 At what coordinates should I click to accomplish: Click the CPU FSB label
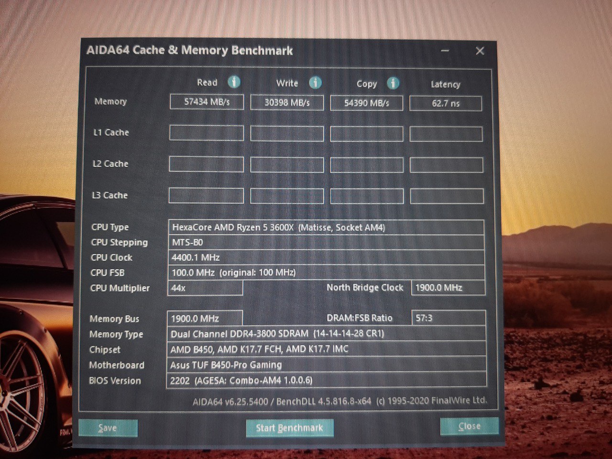point(108,273)
